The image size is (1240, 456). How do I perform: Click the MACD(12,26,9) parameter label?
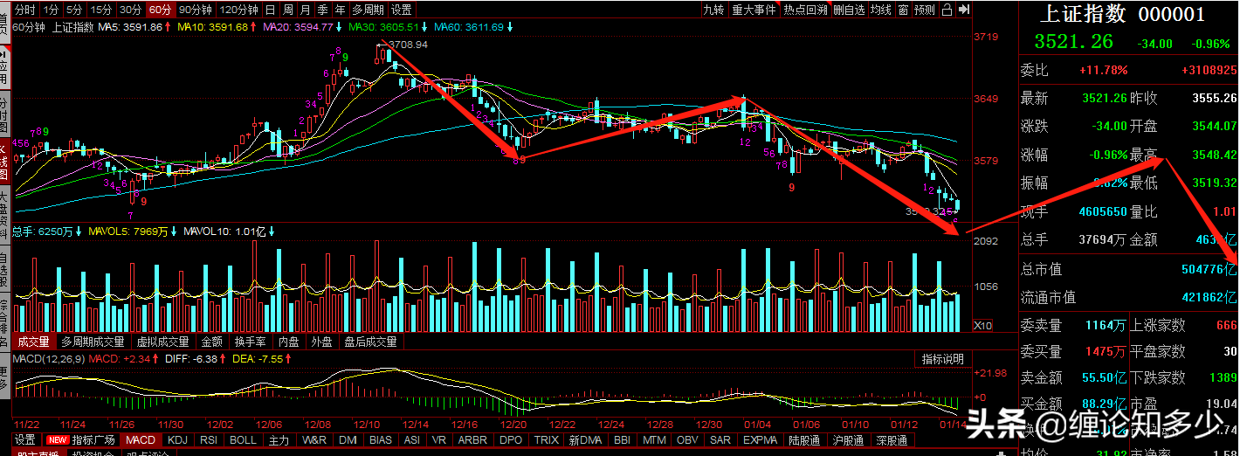[50, 359]
